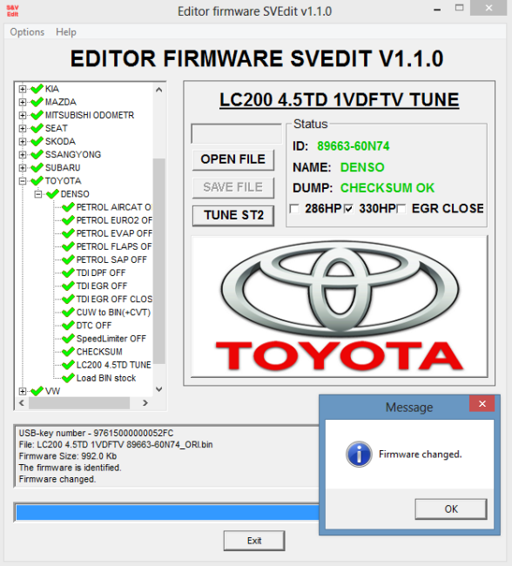The height and width of the screenshot is (566, 512).
Task: Tick the EGR CLOSE checkbox
Action: (401, 209)
